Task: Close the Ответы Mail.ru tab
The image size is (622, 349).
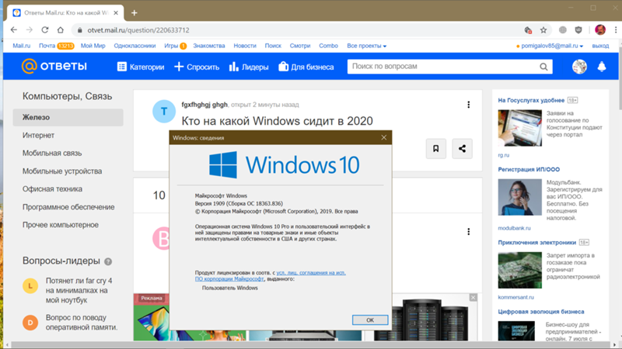Action: [116, 13]
